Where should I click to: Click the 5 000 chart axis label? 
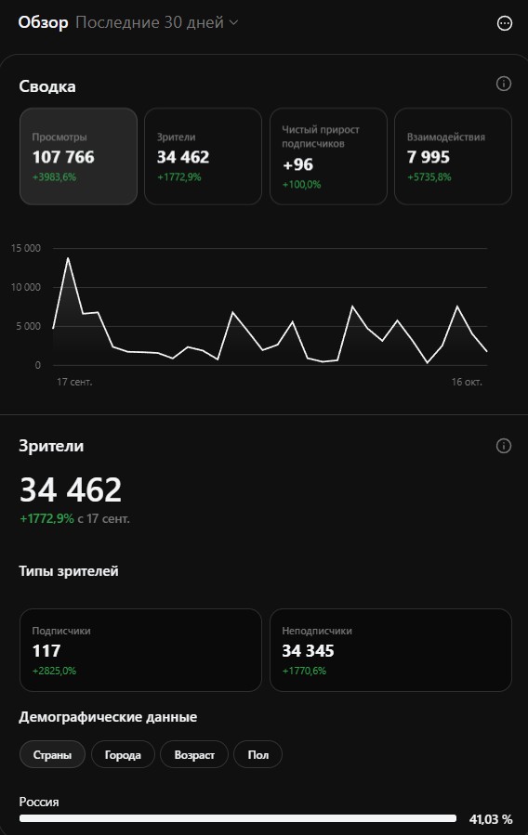point(28,326)
